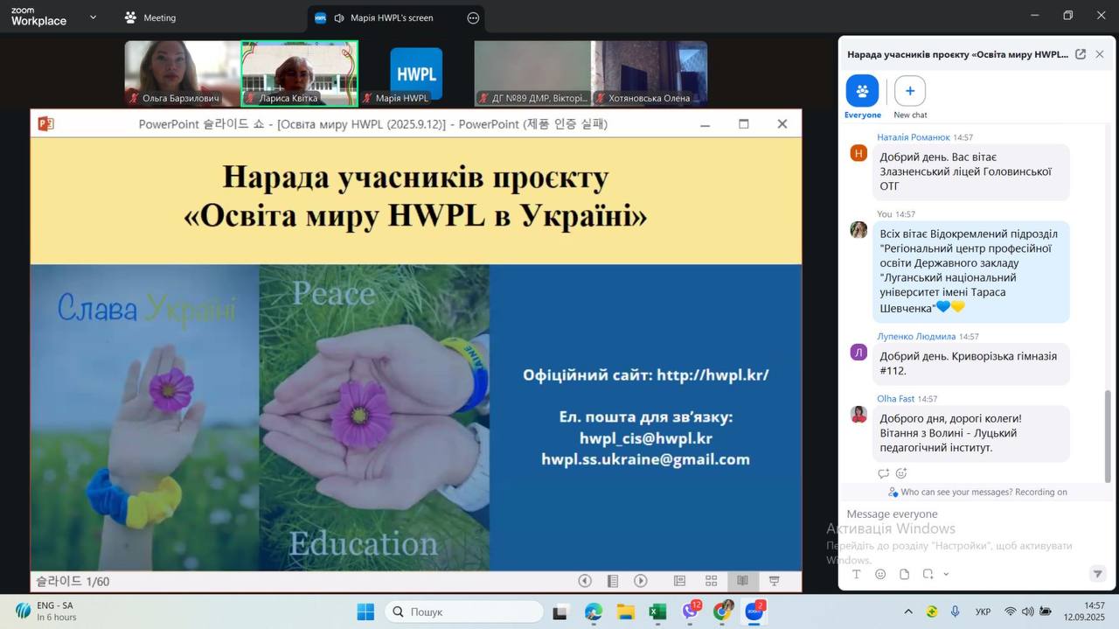Open the emoji picker in chat toolbar
Screen dimensions: 1119x629
coord(880,574)
